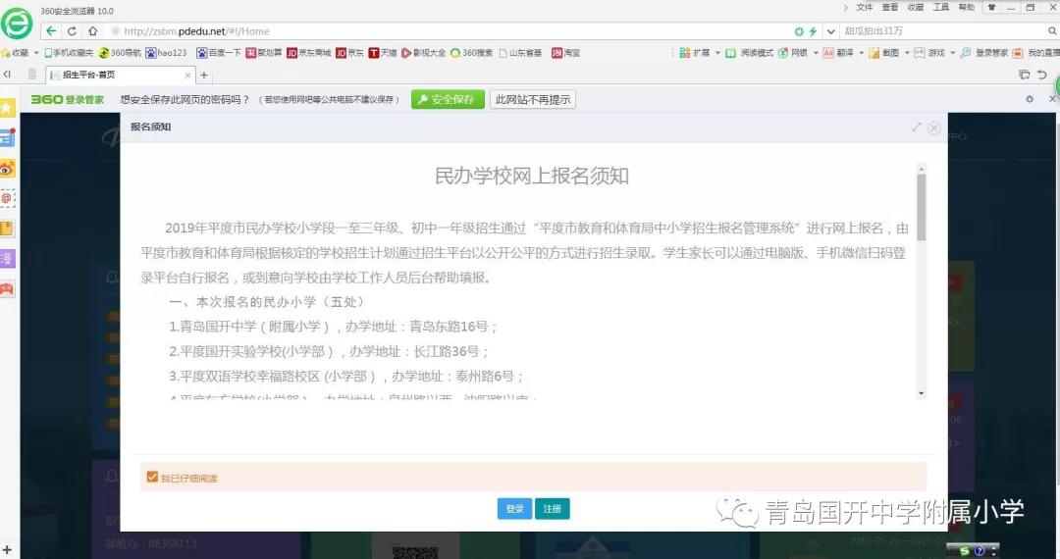This screenshot has width=1060, height=559.
Task: Click the Weibo icon in left sidebar
Action: point(7,168)
